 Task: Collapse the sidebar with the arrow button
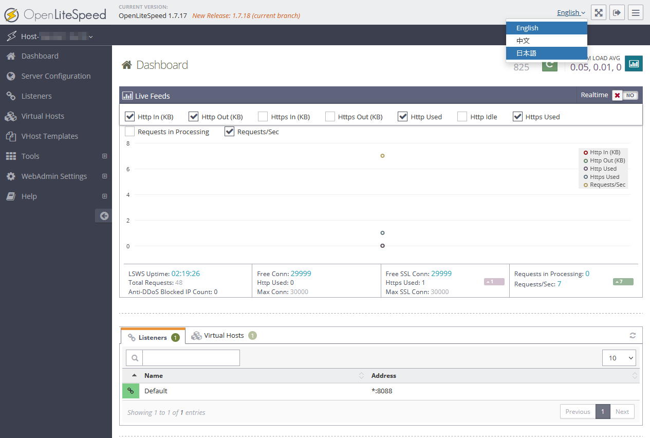coord(104,216)
